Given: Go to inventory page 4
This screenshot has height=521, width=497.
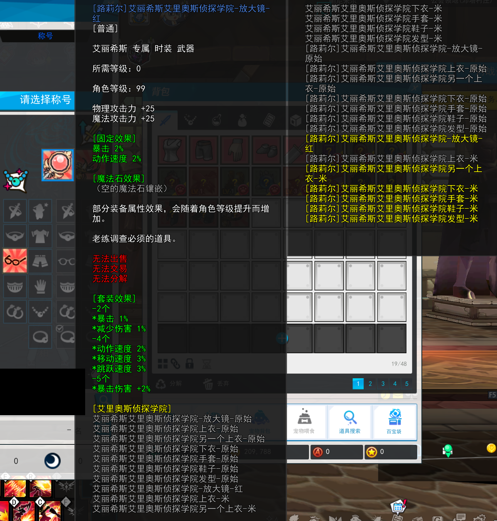Looking at the screenshot, I should click(x=395, y=384).
